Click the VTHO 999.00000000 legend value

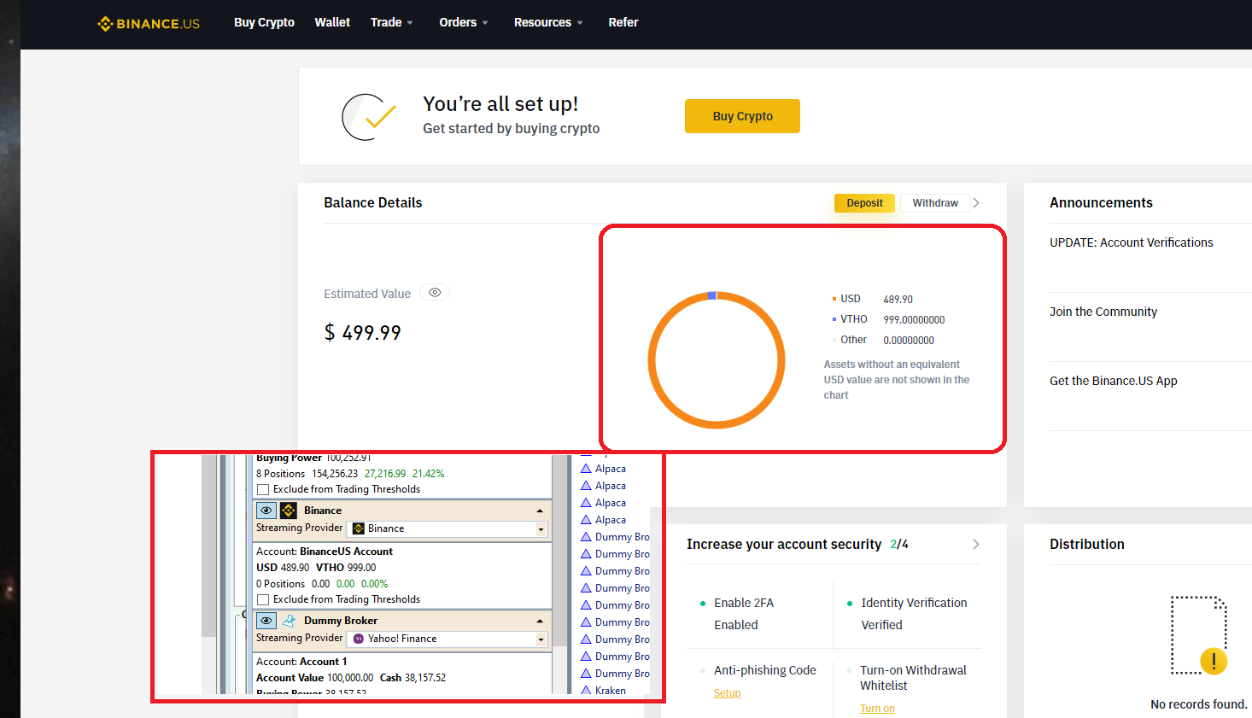[914, 320]
